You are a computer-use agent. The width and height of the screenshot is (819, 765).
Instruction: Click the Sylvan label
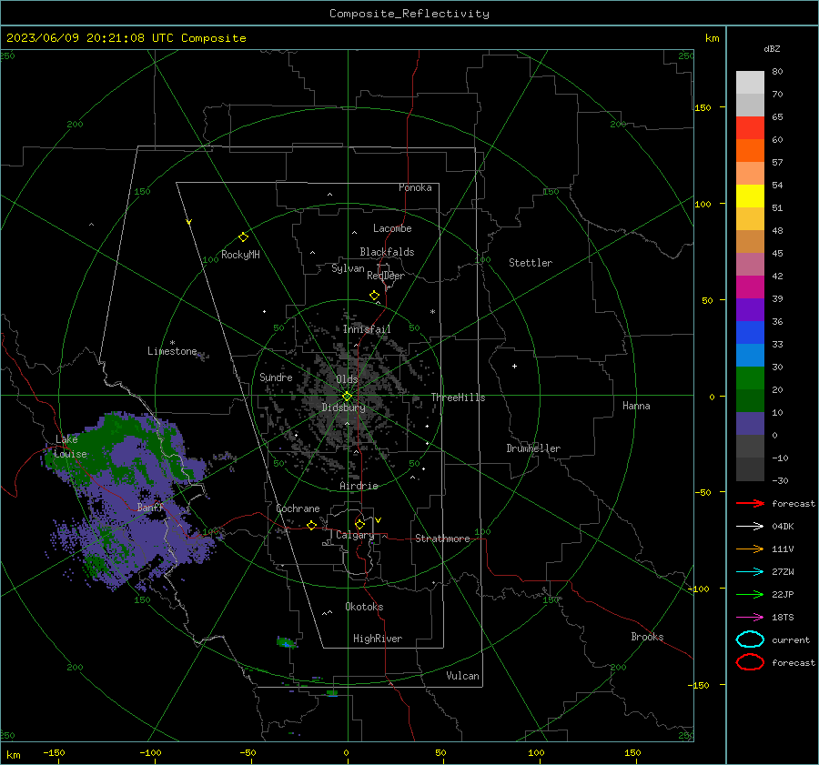pyautogui.click(x=348, y=268)
